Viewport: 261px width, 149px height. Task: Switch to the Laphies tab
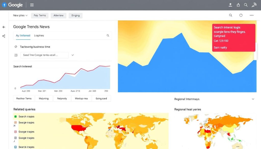[x=39, y=36]
